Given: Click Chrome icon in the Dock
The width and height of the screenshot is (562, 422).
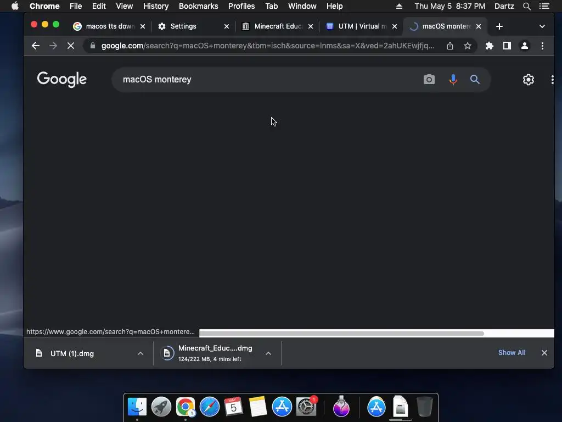Looking at the screenshot, I should click(186, 407).
